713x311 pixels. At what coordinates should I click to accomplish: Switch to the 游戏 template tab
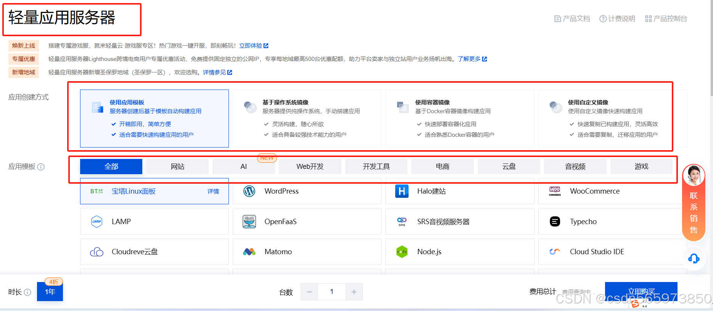642,167
